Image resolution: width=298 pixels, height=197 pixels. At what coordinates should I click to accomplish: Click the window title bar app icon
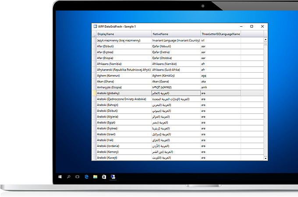(95, 26)
